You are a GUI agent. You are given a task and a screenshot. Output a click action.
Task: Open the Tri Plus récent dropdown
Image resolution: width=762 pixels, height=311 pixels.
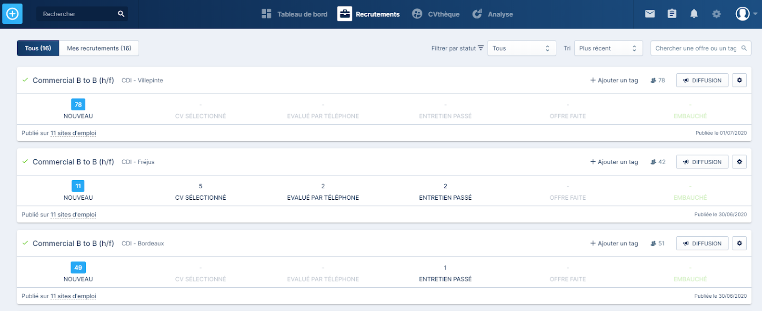(x=608, y=48)
